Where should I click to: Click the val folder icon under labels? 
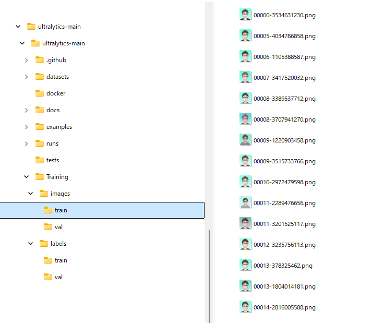click(47, 277)
